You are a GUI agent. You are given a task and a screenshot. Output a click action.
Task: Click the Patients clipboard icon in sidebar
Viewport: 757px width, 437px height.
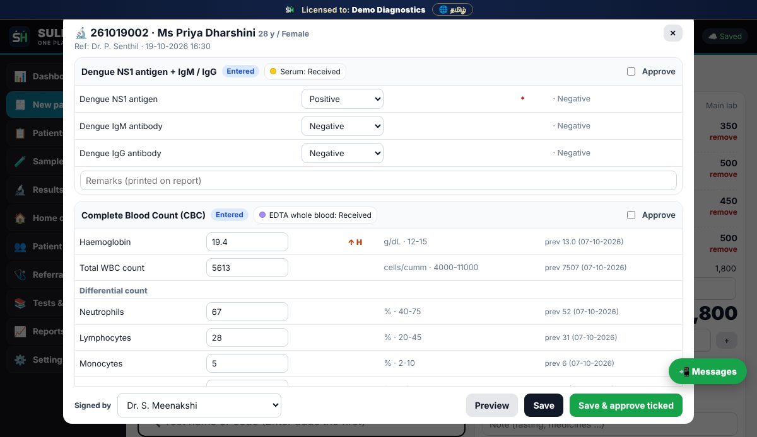click(20, 133)
